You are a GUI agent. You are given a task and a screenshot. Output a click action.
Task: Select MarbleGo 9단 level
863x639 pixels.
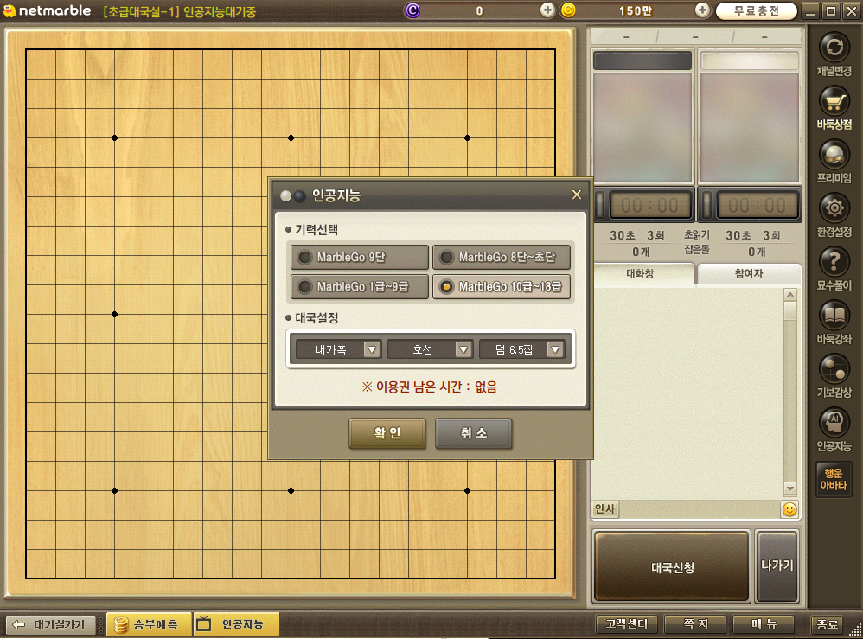point(360,257)
